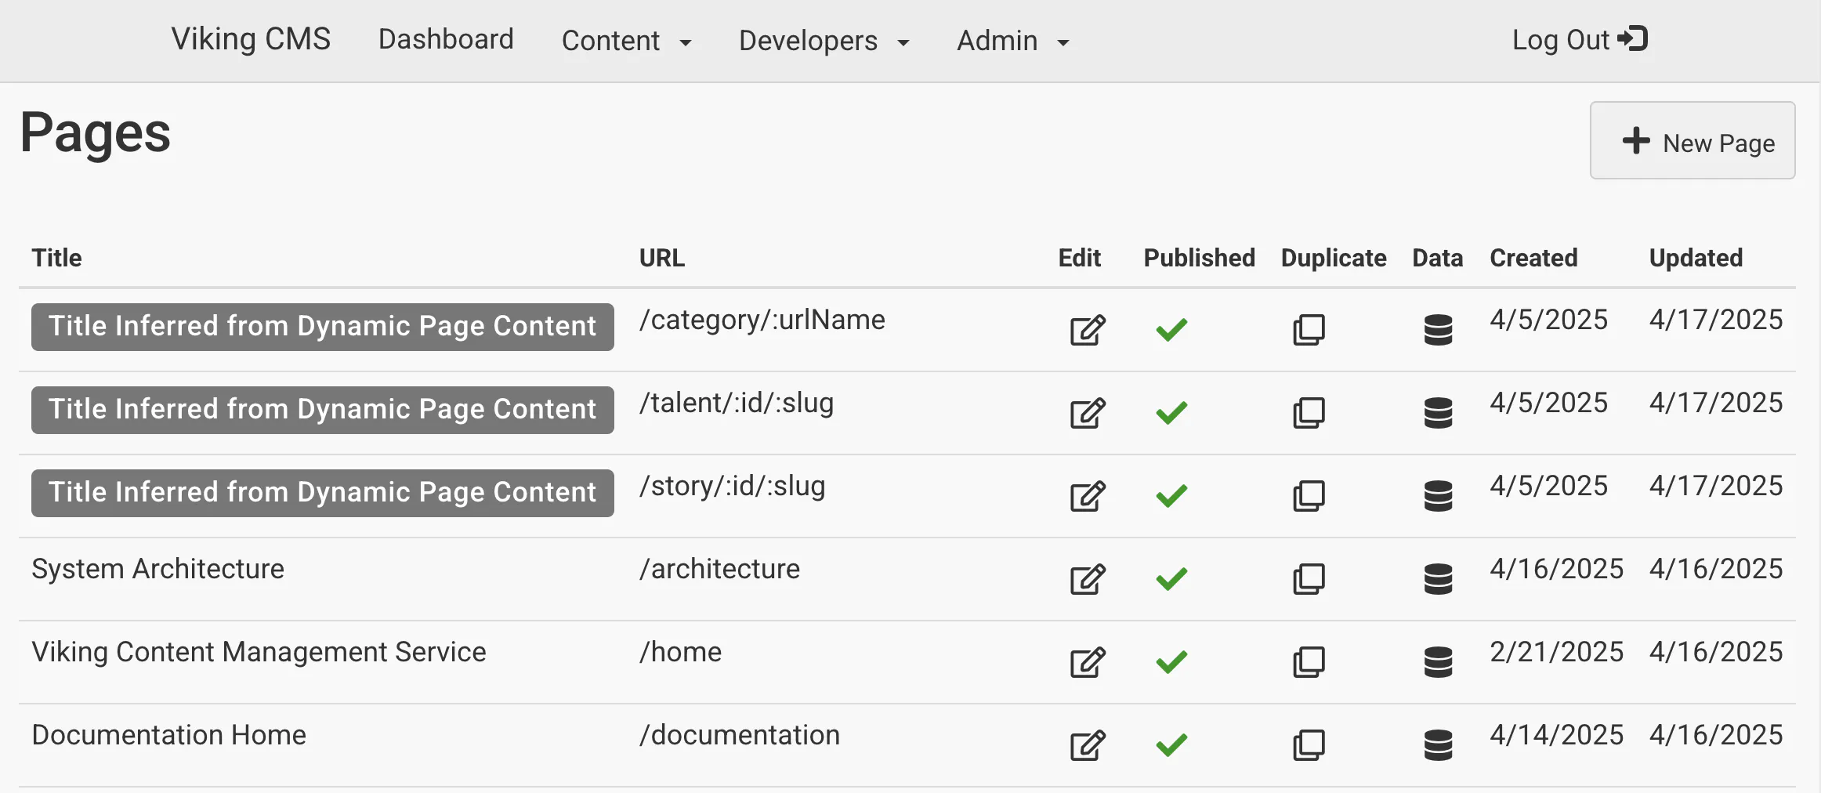Unpublish the Documentation Home page checkmark
The width and height of the screenshot is (1821, 793).
(1171, 745)
